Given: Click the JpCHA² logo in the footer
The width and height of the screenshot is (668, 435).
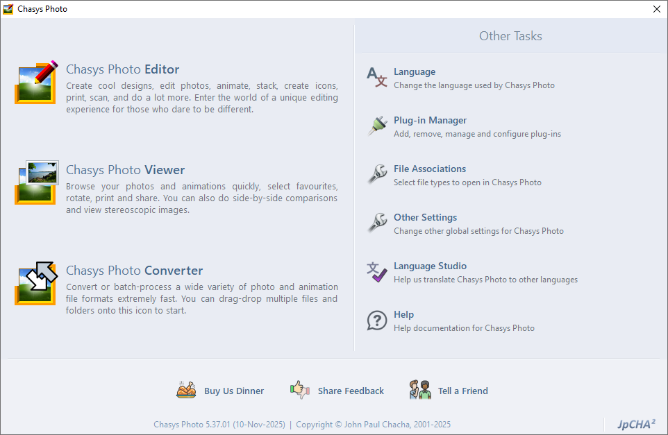Looking at the screenshot, I should [637, 424].
